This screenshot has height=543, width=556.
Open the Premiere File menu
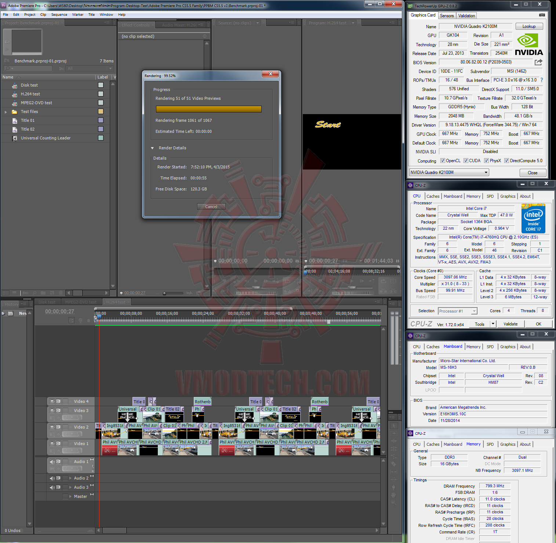coord(6,15)
